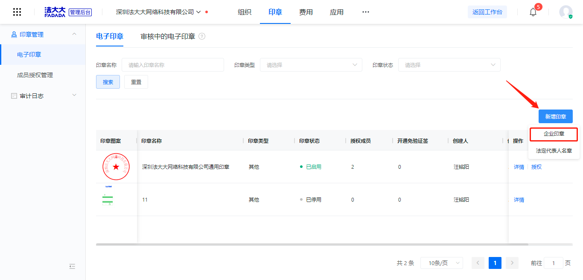The width and height of the screenshot is (583, 280).
Task: Click the 创建人 column header
Action: [x=461, y=141]
